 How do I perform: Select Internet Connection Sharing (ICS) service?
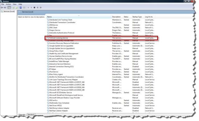(x=62, y=67)
